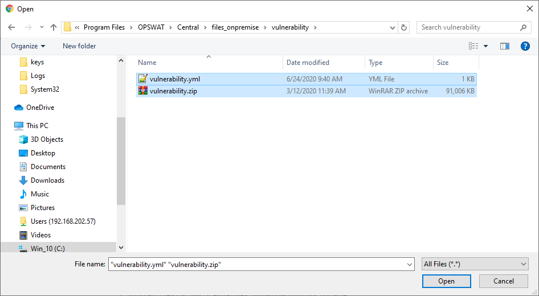Click the This PC monitor icon
539x296 pixels.
pos(19,126)
